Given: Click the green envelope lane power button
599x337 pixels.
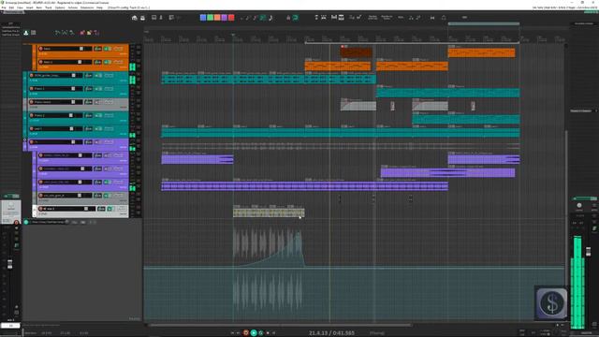Looking at the screenshot, I should point(26,222).
